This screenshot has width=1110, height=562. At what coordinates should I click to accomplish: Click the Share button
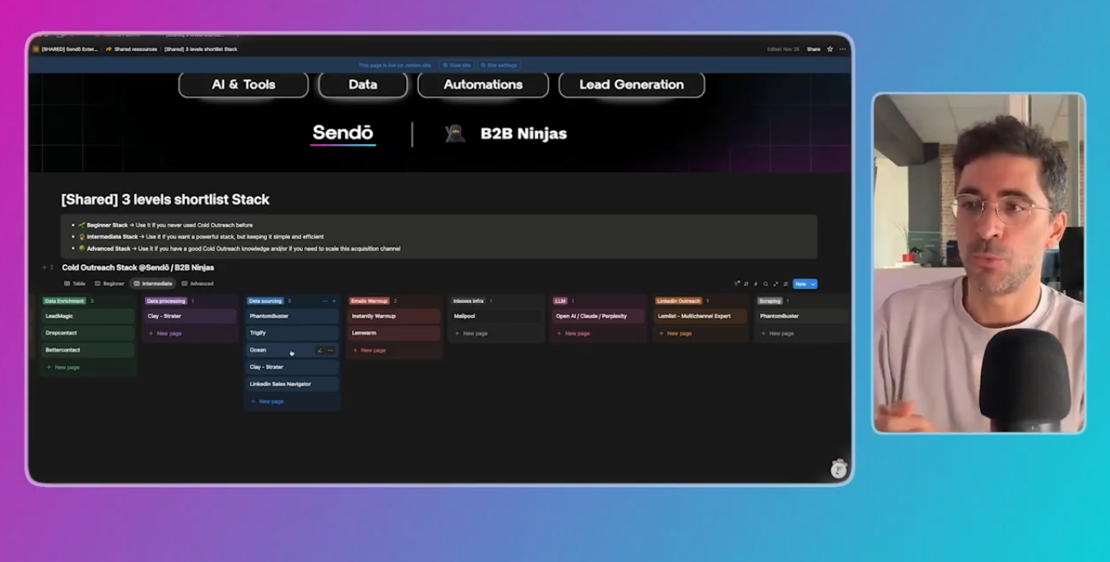coord(813,49)
